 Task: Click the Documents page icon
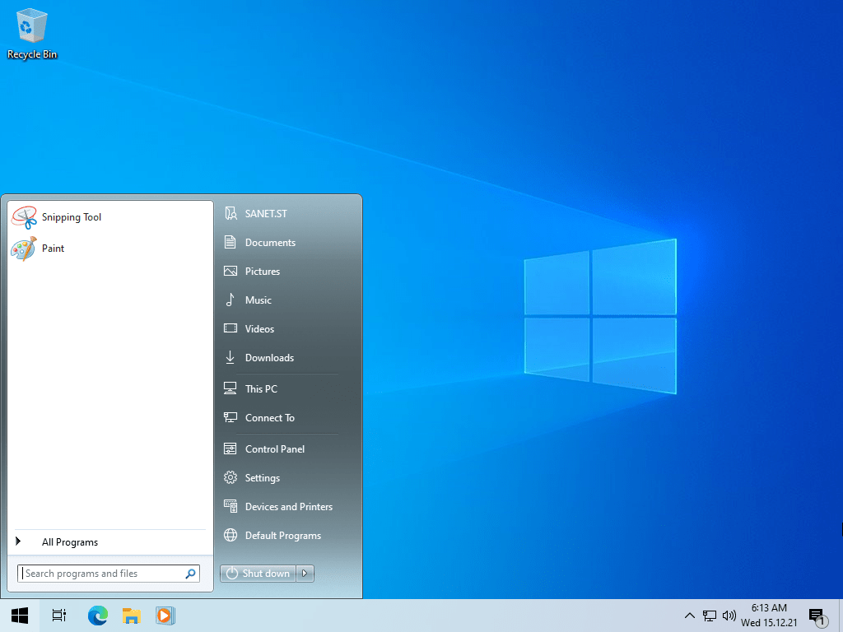click(231, 243)
